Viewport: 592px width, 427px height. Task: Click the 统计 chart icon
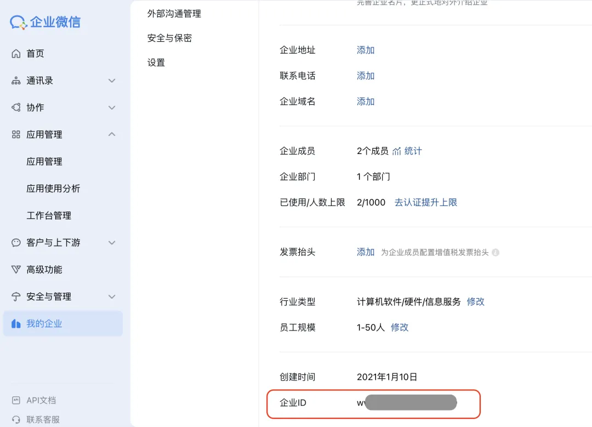396,151
